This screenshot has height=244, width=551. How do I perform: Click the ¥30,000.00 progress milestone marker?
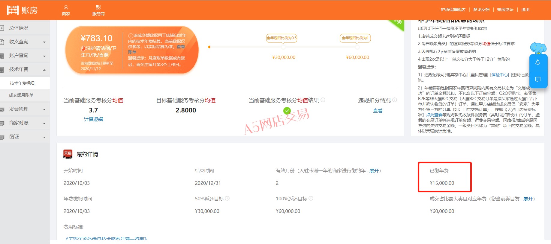[284, 47]
